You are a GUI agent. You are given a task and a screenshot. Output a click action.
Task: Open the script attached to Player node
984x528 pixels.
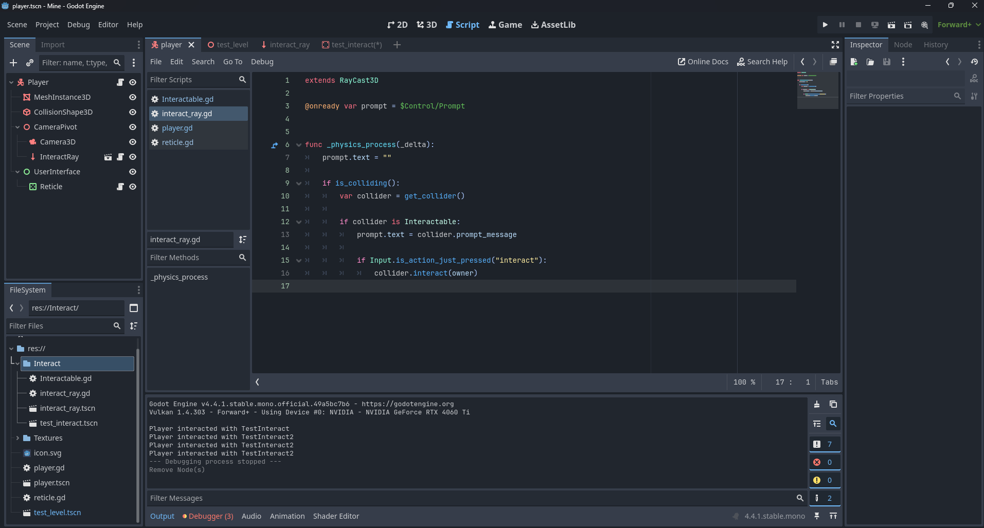point(120,82)
